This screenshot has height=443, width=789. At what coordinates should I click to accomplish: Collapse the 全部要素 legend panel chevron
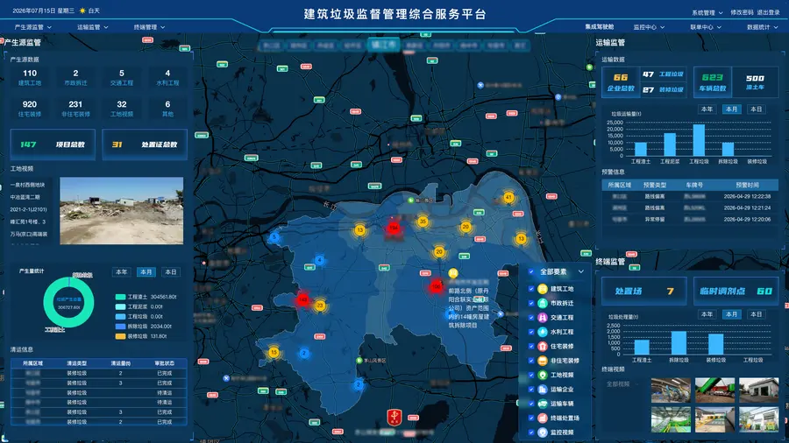click(x=580, y=271)
